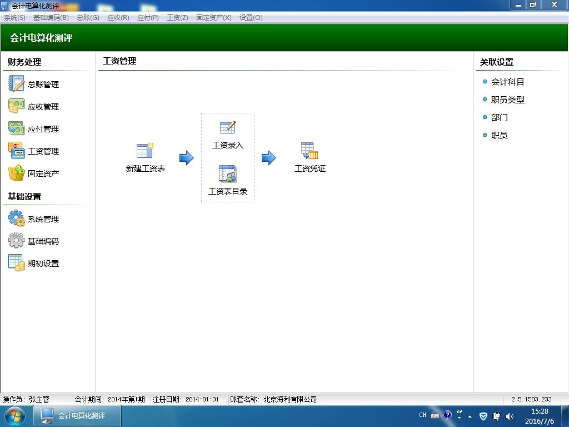Click the taskbar clock 15:28
This screenshot has height=427, width=569.
click(540, 411)
